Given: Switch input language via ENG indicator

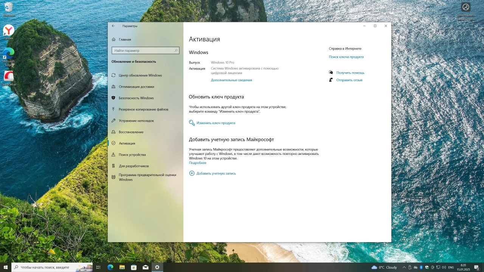Looking at the screenshot, I should pyautogui.click(x=451, y=267).
